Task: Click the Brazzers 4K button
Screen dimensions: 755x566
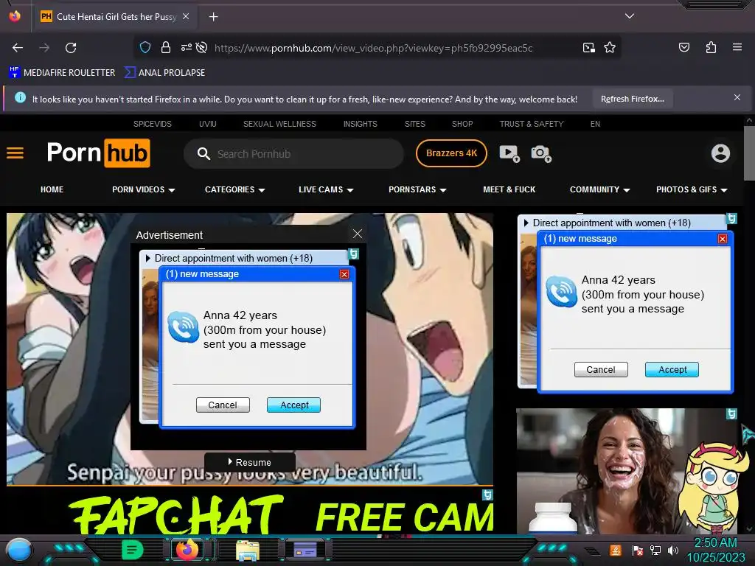Action: (451, 153)
